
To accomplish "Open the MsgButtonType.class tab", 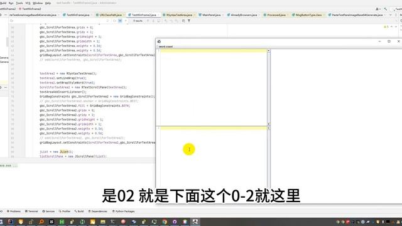I will [308, 15].
